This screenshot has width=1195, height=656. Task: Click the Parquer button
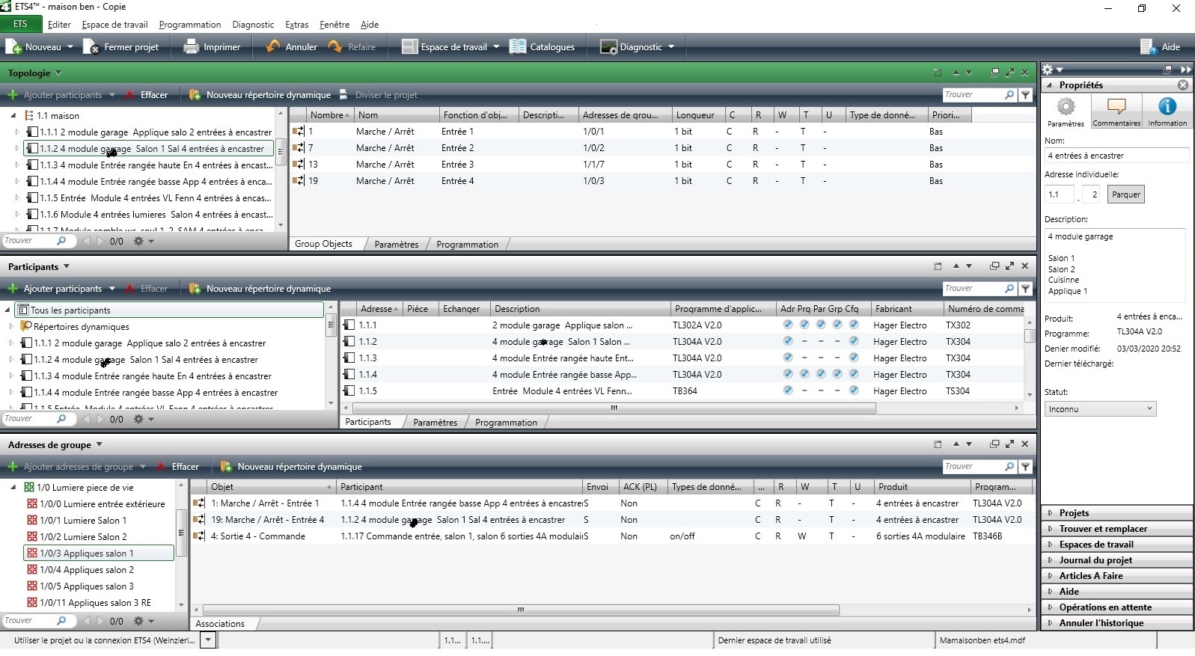point(1125,194)
